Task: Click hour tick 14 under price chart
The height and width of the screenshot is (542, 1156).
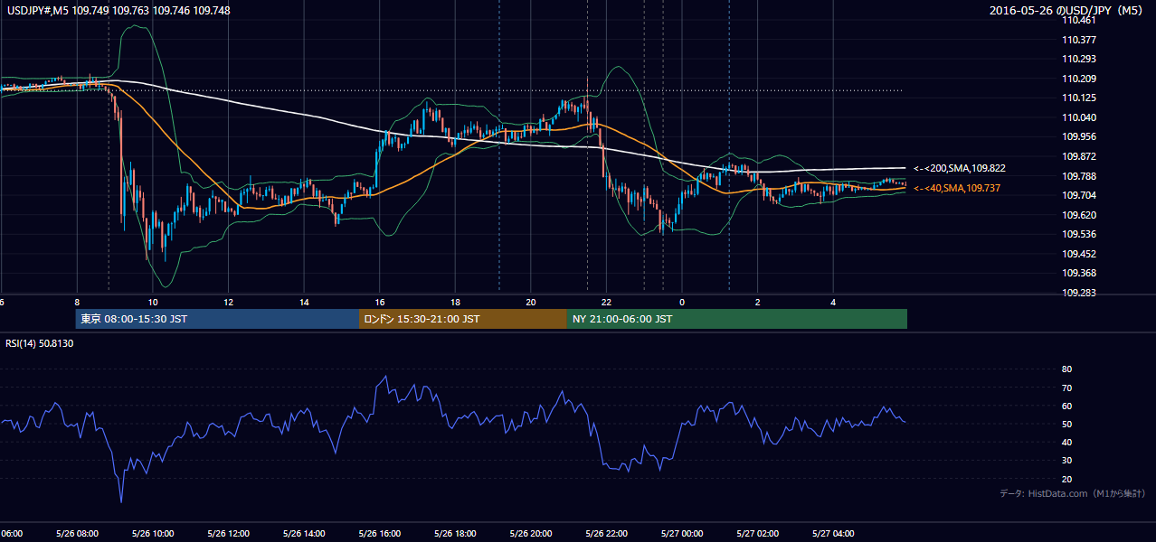Action: tap(304, 302)
